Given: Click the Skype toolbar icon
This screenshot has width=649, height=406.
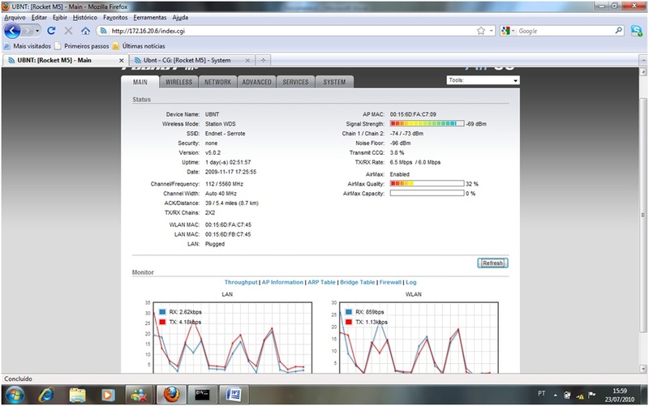Looking at the screenshot, I should tap(636, 31).
